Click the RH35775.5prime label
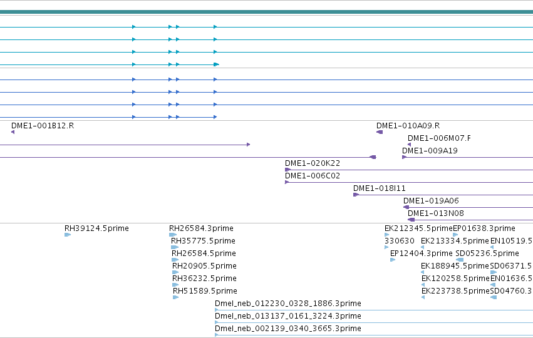533x338 pixels. pyautogui.click(x=203, y=241)
